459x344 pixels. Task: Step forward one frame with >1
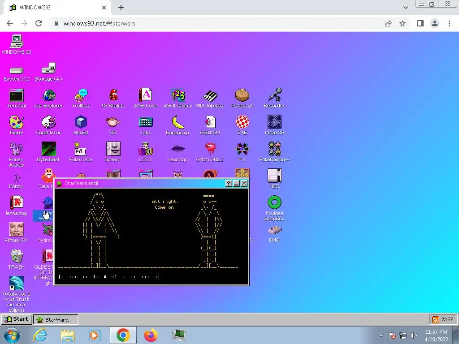114,277
